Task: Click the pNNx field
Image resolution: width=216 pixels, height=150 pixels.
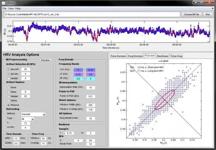Action: click(x=16, y=139)
